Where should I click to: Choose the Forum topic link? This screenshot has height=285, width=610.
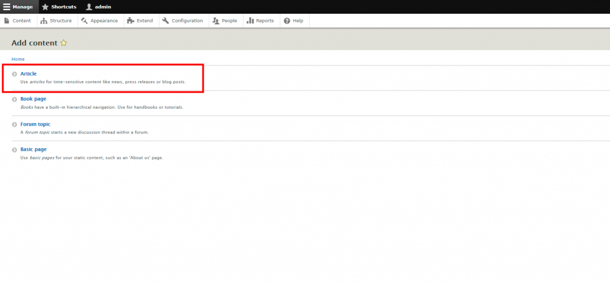35,124
